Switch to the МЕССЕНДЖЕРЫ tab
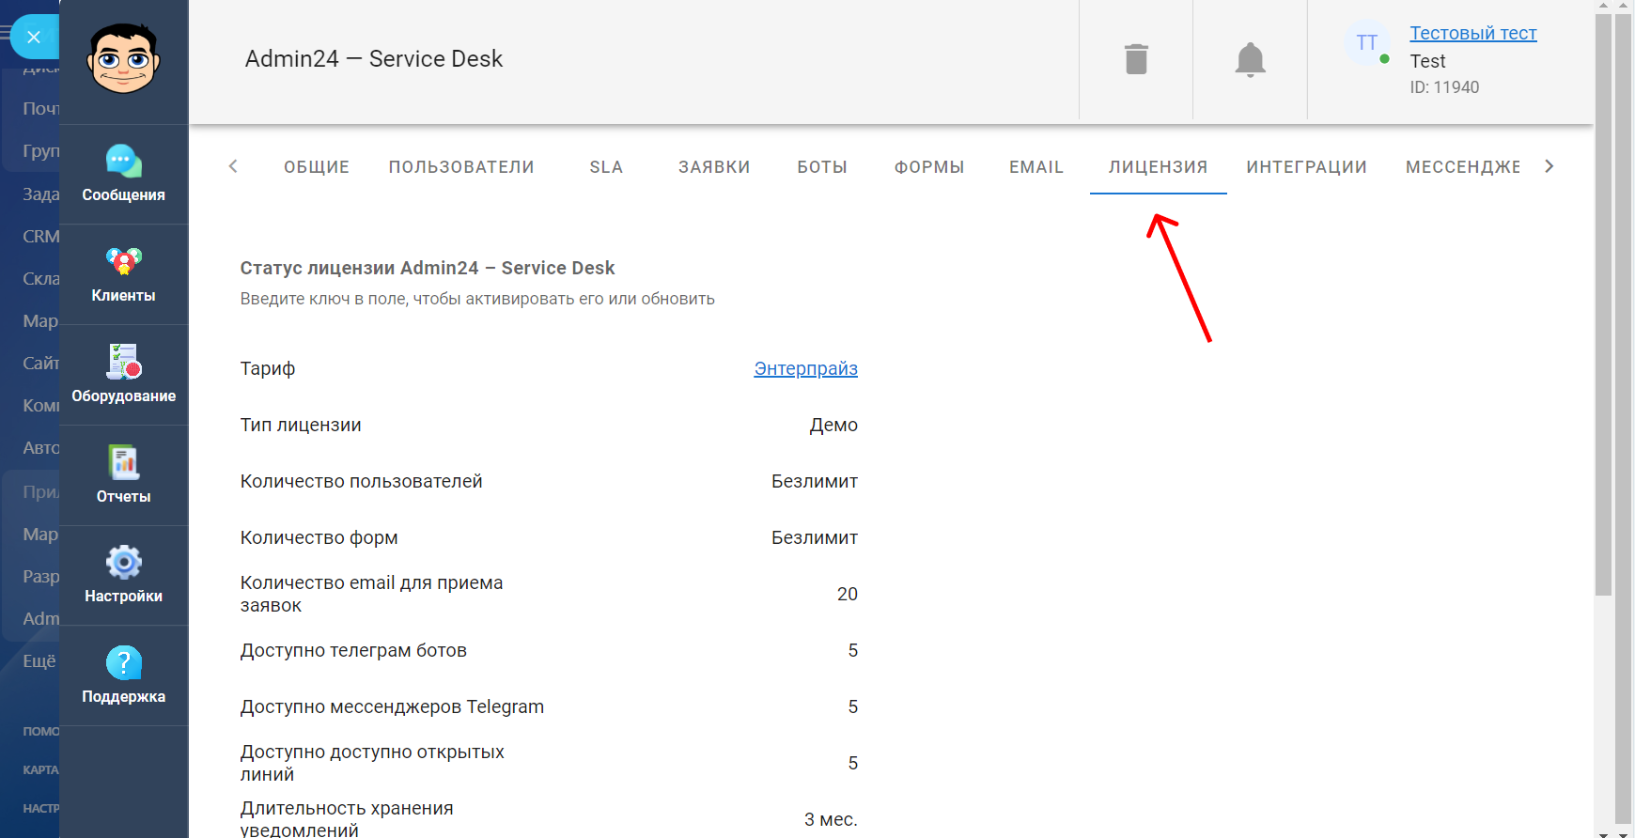Image resolution: width=1635 pixels, height=838 pixels. point(1462,167)
